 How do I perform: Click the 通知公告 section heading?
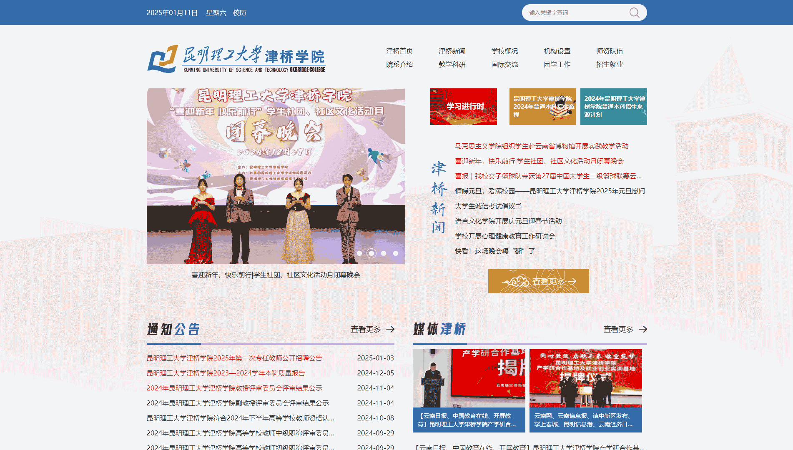[173, 329]
